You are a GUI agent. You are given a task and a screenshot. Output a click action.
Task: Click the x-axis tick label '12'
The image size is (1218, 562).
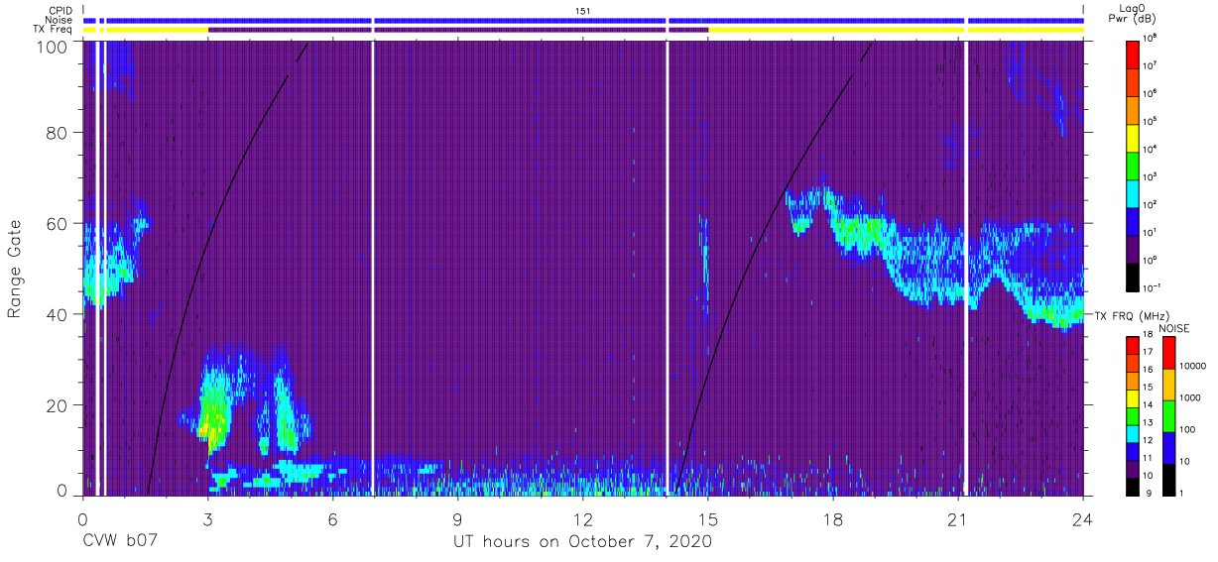click(x=582, y=518)
